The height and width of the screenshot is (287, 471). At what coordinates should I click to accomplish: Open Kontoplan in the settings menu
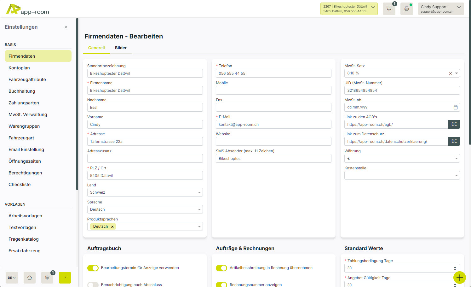(19, 68)
